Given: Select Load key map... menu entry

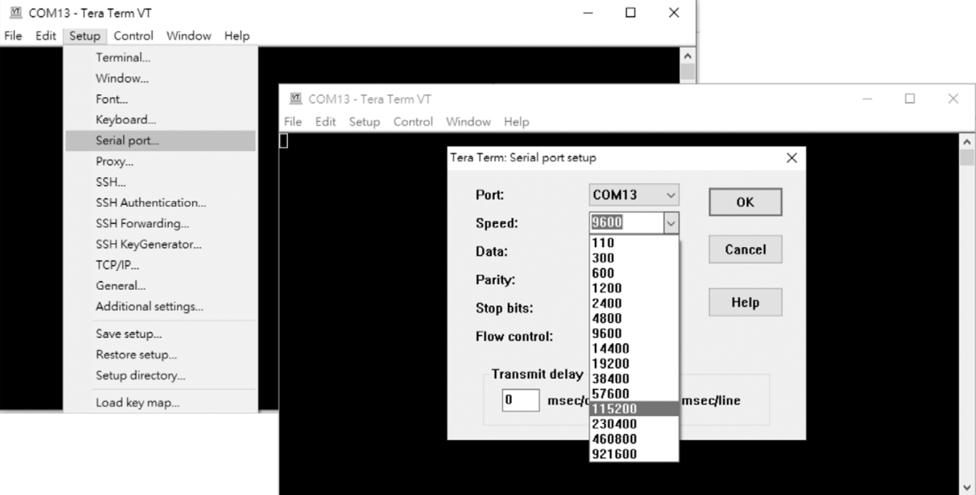Looking at the screenshot, I should 161,403.
